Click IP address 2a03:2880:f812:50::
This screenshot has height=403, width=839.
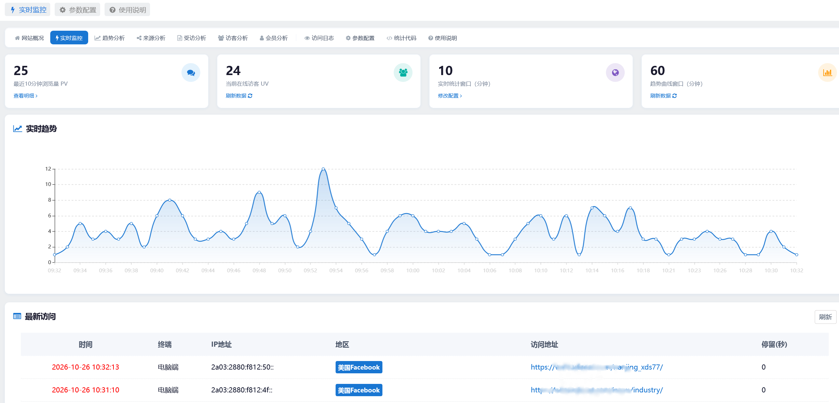[242, 367]
